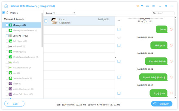Click the Akskxjnxn message bubble

[x=159, y=45]
